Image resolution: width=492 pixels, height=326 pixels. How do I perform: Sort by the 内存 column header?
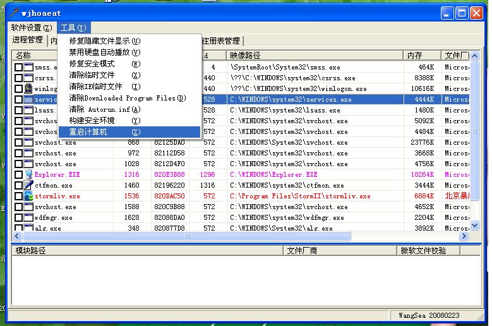point(421,56)
